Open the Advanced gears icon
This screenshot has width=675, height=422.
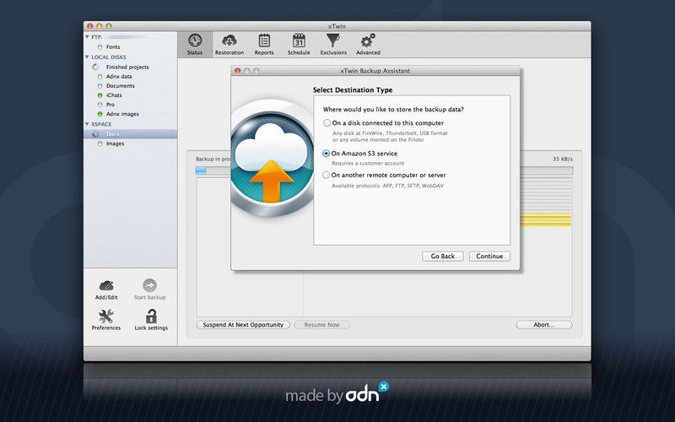click(x=368, y=41)
